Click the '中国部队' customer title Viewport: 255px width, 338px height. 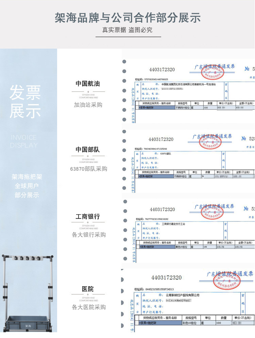(x=88, y=149)
